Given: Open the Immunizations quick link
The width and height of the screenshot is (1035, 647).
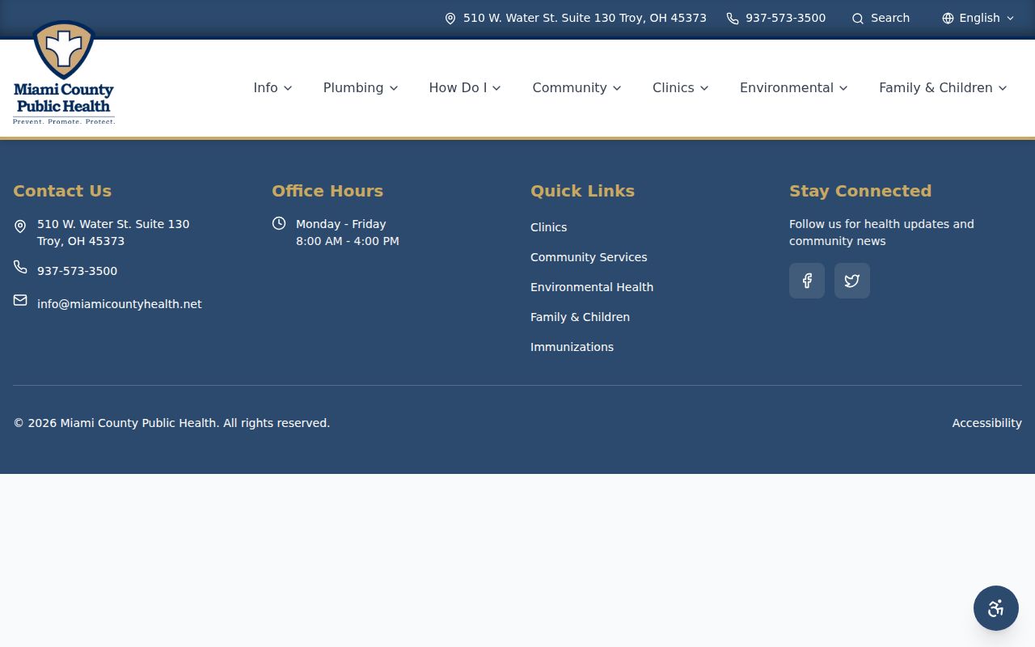Looking at the screenshot, I should [x=572, y=347].
